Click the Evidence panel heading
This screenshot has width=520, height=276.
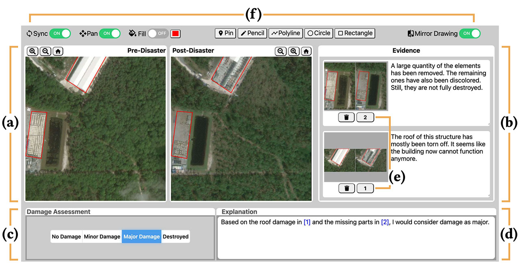(x=406, y=51)
